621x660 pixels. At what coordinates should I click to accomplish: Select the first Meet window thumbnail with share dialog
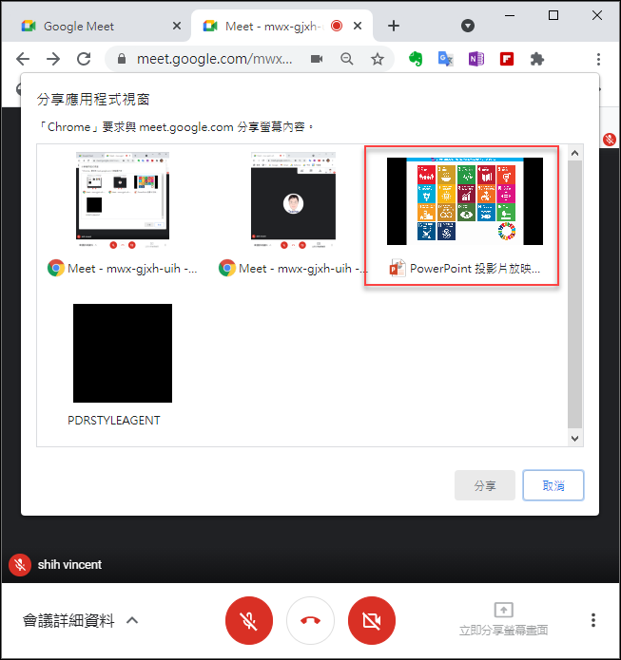pos(123,200)
